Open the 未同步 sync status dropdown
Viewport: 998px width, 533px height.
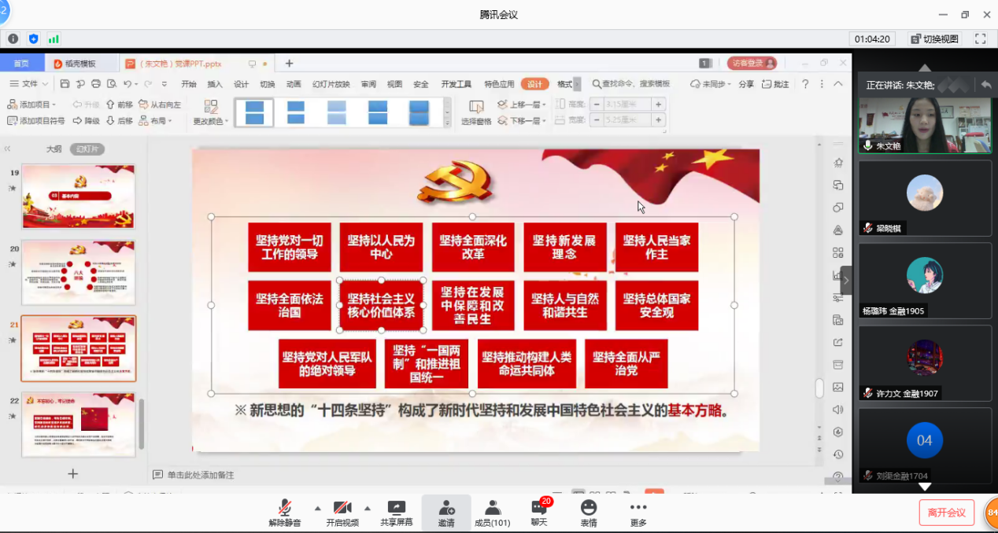coord(710,83)
